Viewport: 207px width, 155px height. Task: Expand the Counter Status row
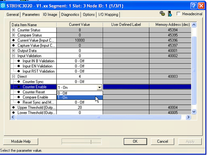tap(13, 30)
